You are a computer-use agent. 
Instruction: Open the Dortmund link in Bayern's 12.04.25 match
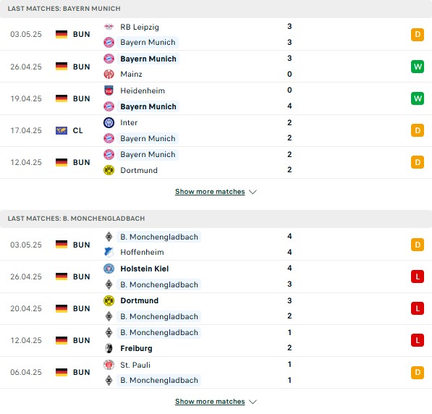(139, 170)
